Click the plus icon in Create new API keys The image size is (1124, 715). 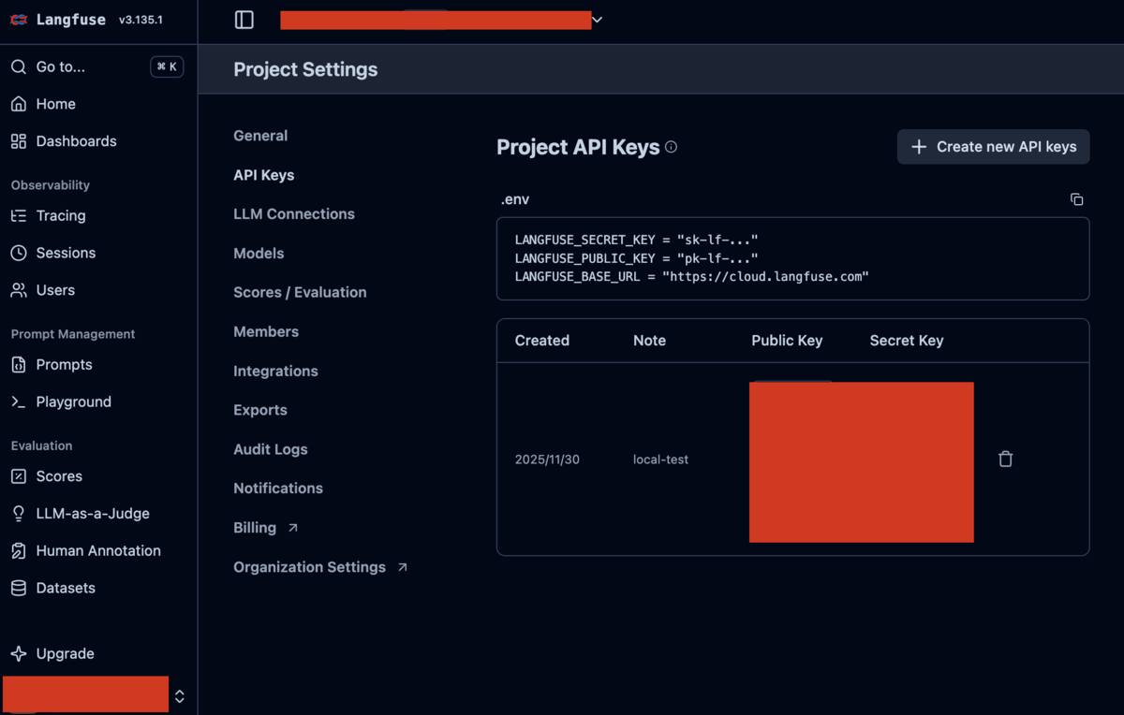pos(919,147)
